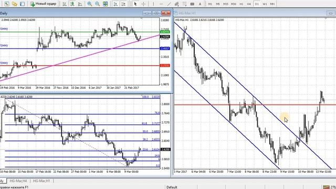Click the Default profile in status bar
This screenshot has width=336, height=189.
coord(172,187)
